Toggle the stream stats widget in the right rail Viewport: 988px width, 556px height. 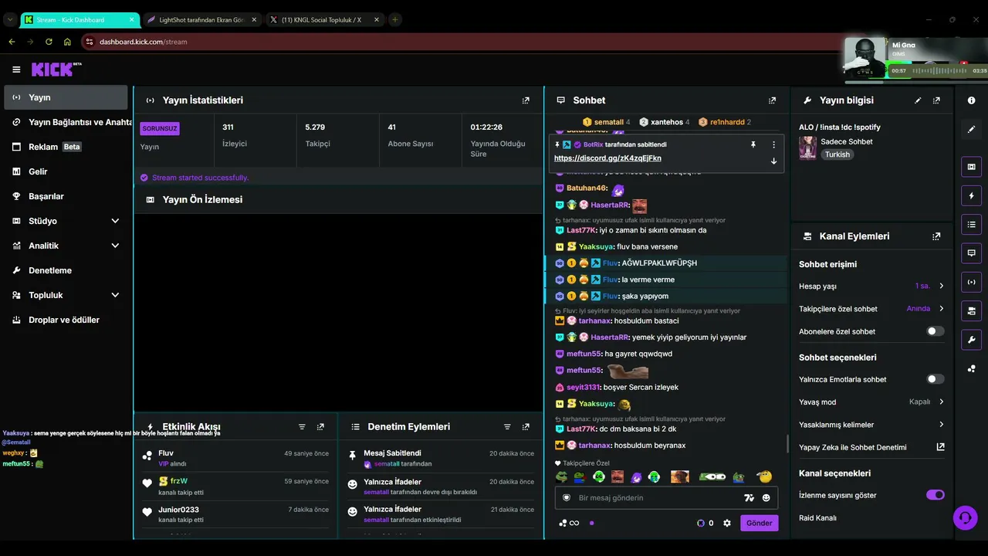tap(971, 282)
